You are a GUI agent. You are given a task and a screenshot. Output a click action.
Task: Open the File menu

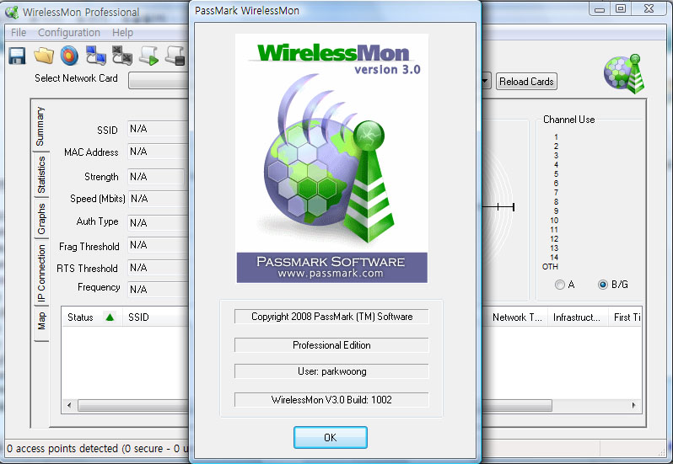coord(19,33)
